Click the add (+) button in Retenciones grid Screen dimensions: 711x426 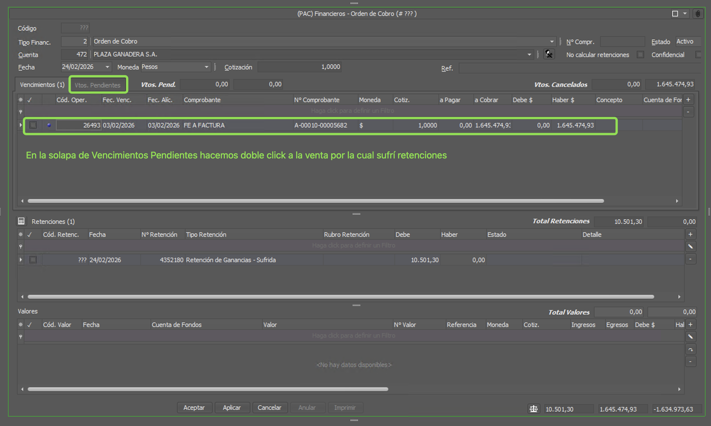point(690,235)
